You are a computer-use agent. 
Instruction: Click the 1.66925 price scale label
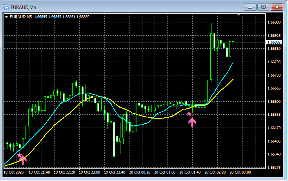(274, 35)
